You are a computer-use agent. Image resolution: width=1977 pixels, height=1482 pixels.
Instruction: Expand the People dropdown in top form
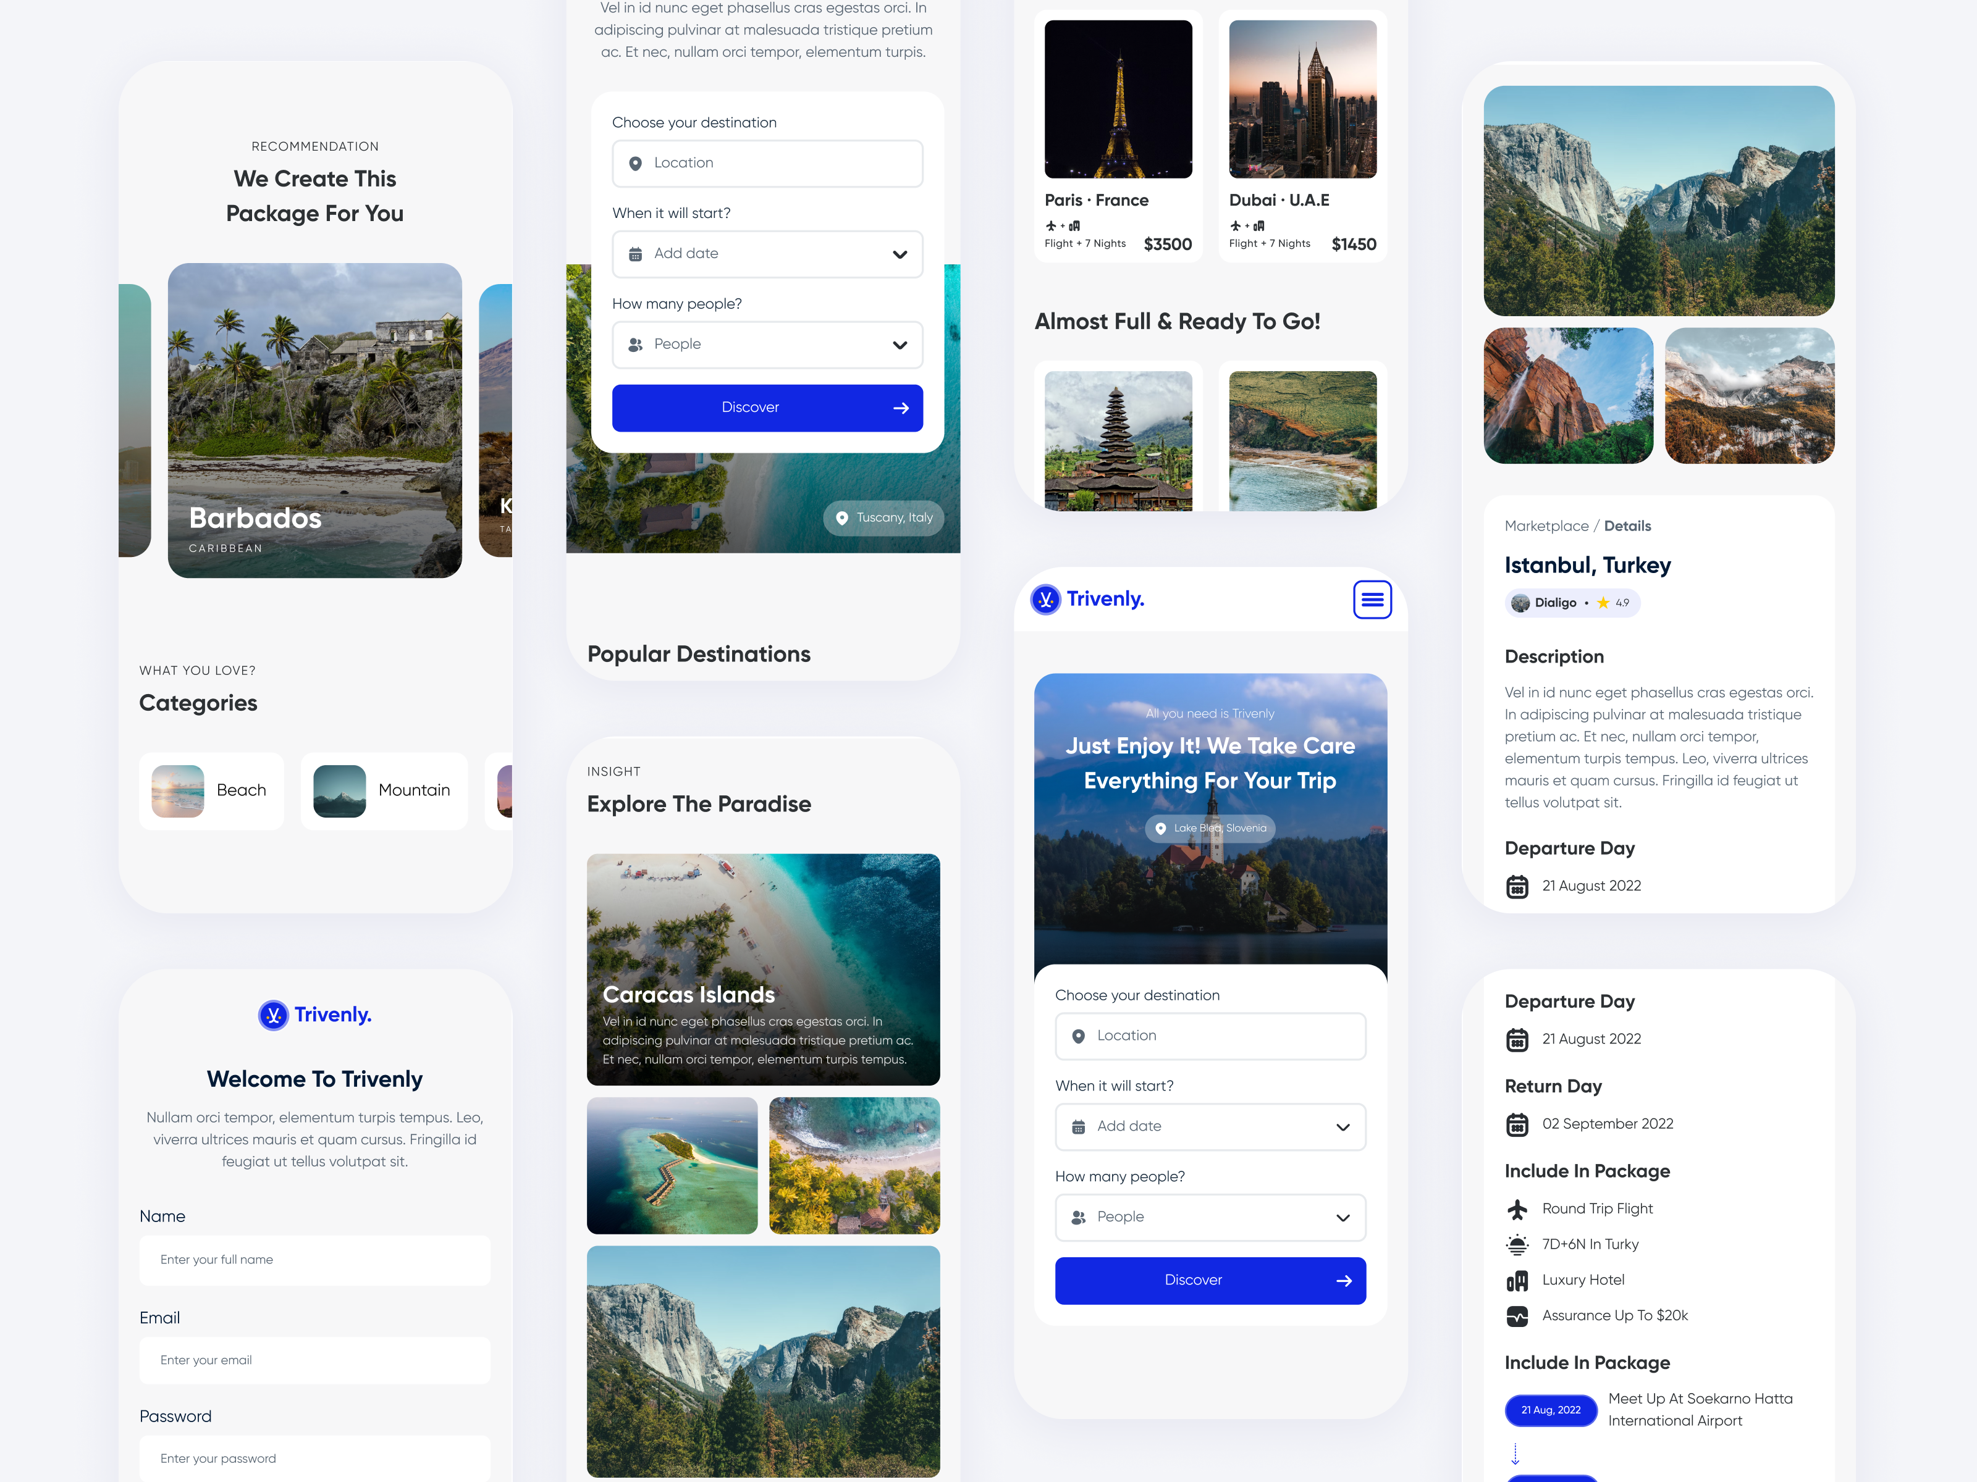pyautogui.click(x=767, y=345)
